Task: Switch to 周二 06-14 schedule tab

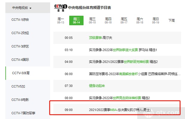Action: pyautogui.click(x=76, y=20)
